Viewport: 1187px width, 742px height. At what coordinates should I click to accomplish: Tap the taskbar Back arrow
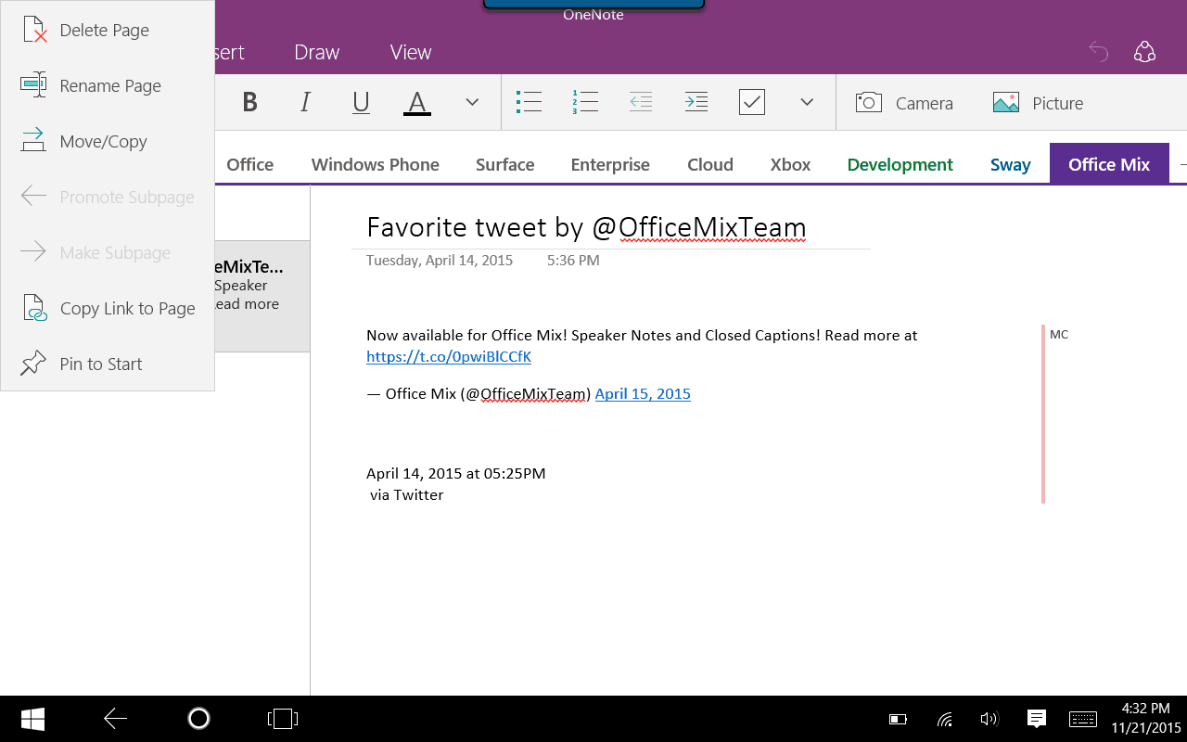pos(115,719)
